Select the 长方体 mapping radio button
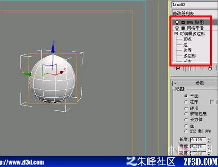 pyautogui.click(x=186, y=119)
